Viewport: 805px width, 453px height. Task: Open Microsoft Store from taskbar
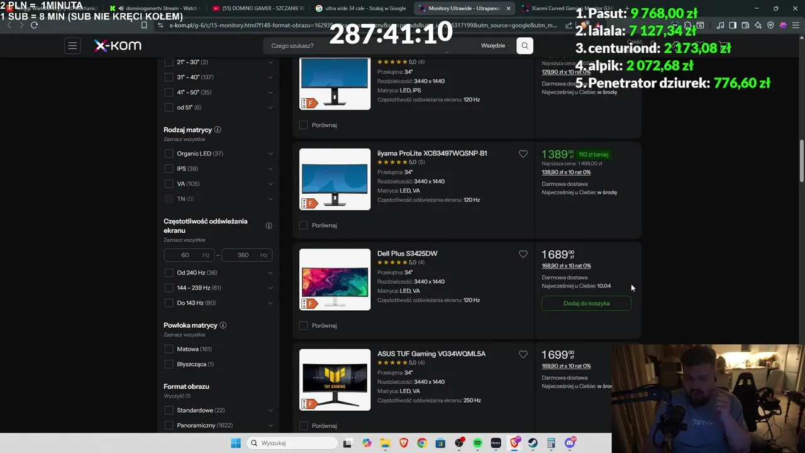click(440, 443)
